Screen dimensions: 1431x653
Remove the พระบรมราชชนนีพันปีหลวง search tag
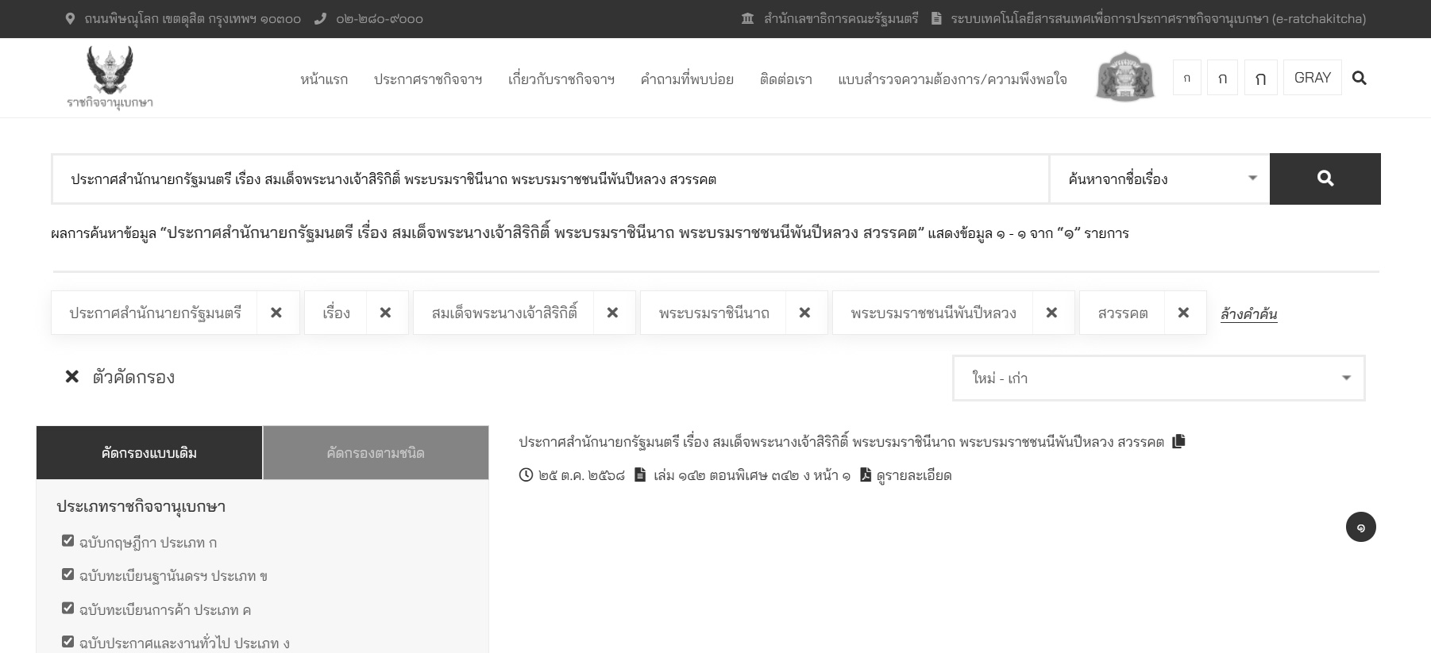pyautogui.click(x=1051, y=313)
